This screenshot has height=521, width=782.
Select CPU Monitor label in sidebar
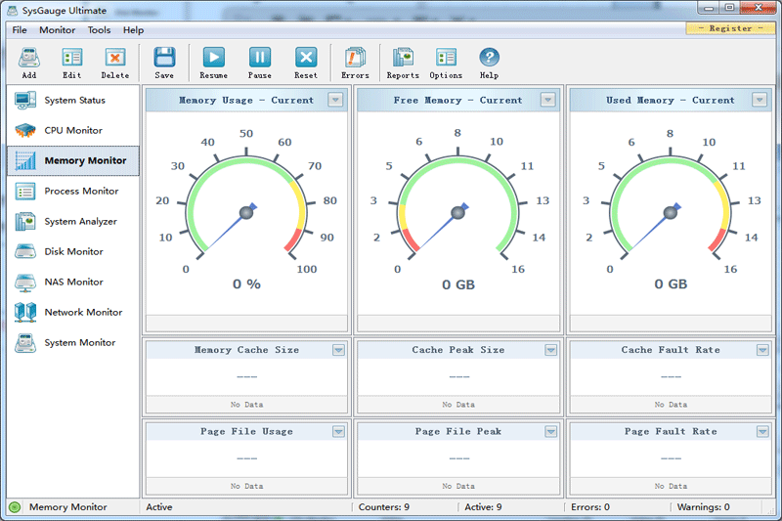(73, 130)
